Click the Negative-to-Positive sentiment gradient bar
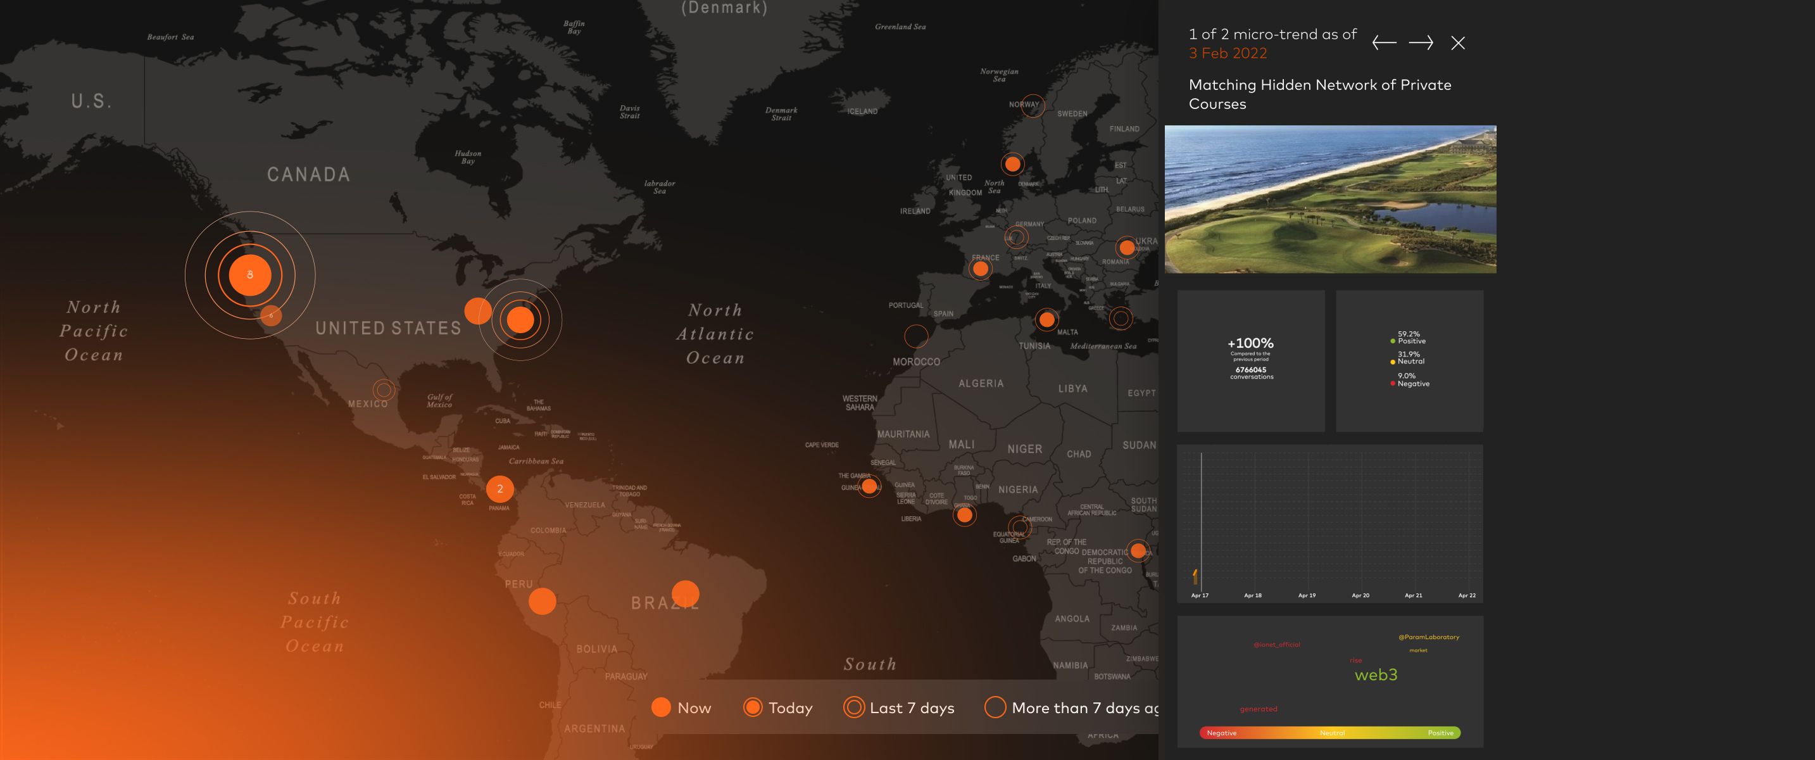The width and height of the screenshot is (1815, 760). click(1329, 733)
